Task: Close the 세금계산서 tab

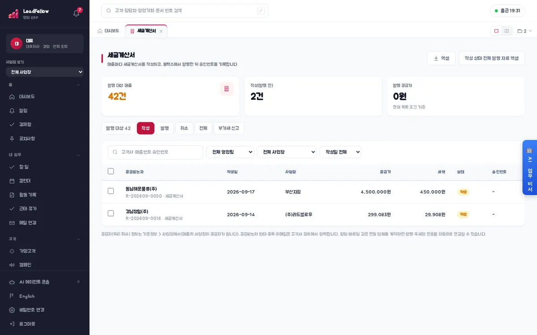Action: pos(161,31)
